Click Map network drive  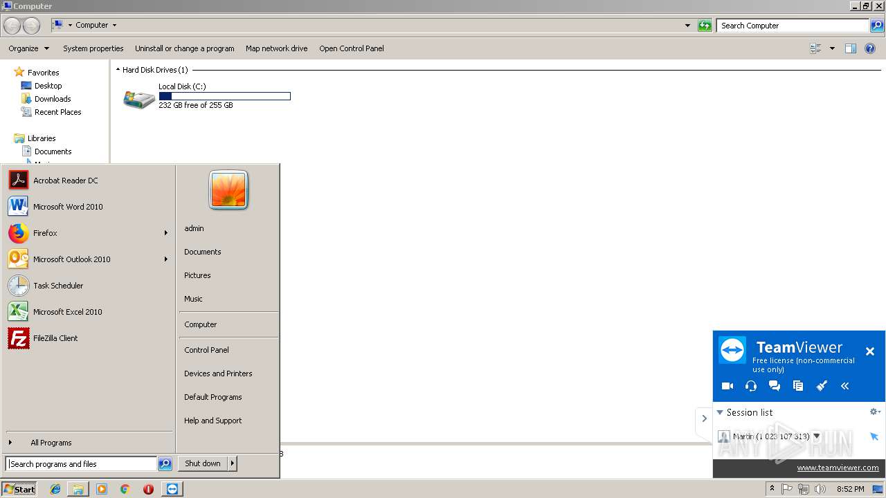(276, 48)
